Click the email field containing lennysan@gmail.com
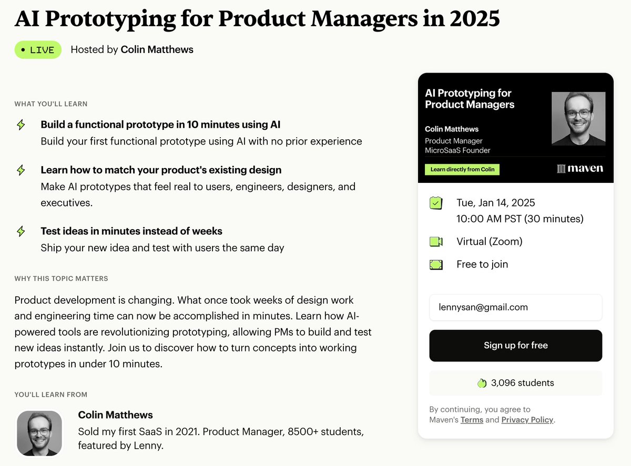 coord(516,307)
